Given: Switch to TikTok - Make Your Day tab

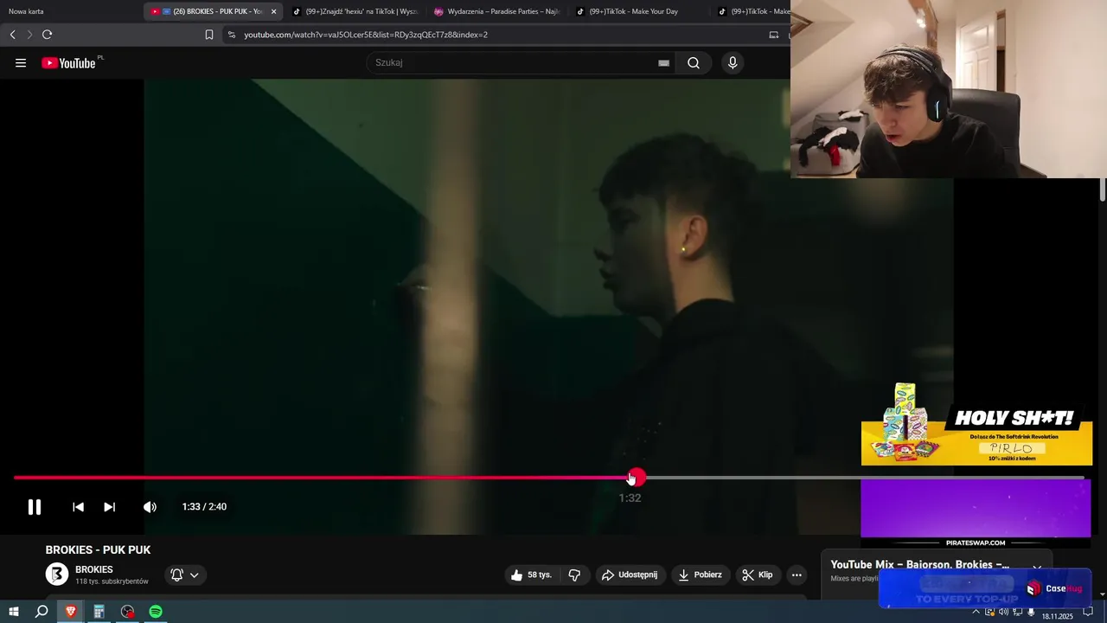Looking at the screenshot, I should click(x=640, y=11).
